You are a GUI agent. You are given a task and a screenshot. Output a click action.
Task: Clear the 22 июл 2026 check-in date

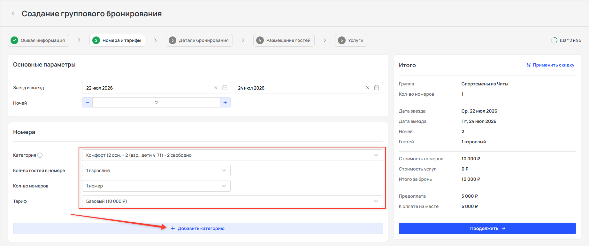click(x=216, y=88)
